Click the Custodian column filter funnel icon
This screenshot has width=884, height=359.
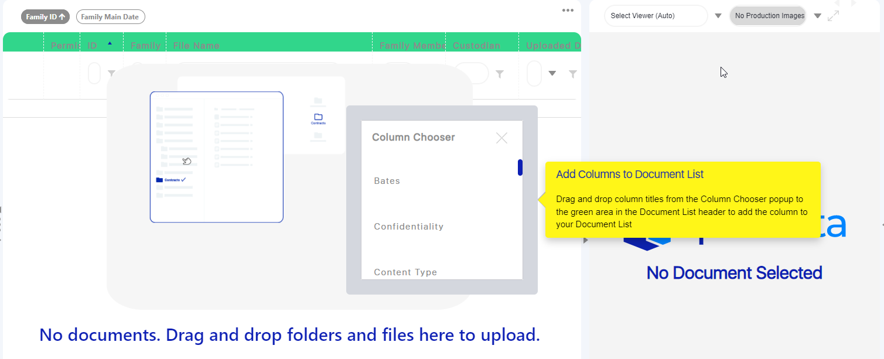[x=500, y=73]
